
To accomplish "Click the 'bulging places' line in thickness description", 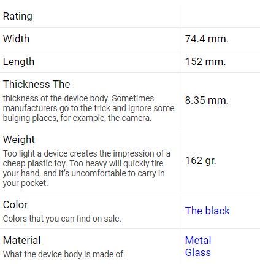I will 77,118.
